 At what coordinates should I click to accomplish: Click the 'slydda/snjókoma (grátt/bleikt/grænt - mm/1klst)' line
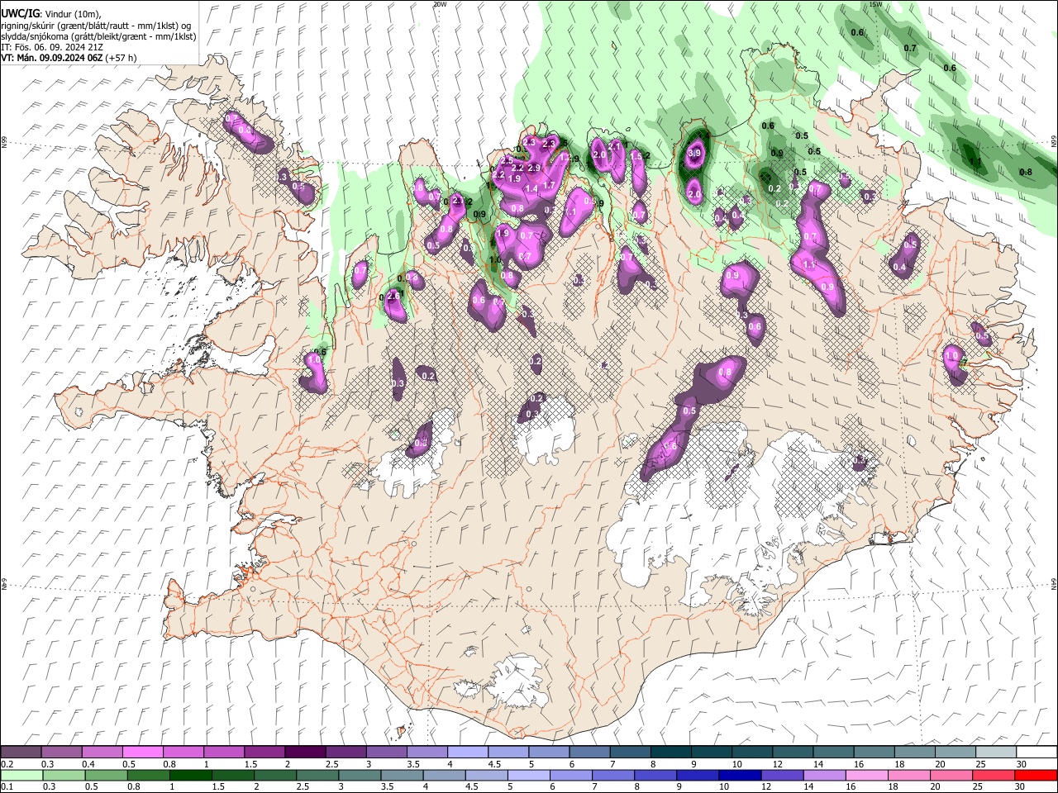pos(98,36)
